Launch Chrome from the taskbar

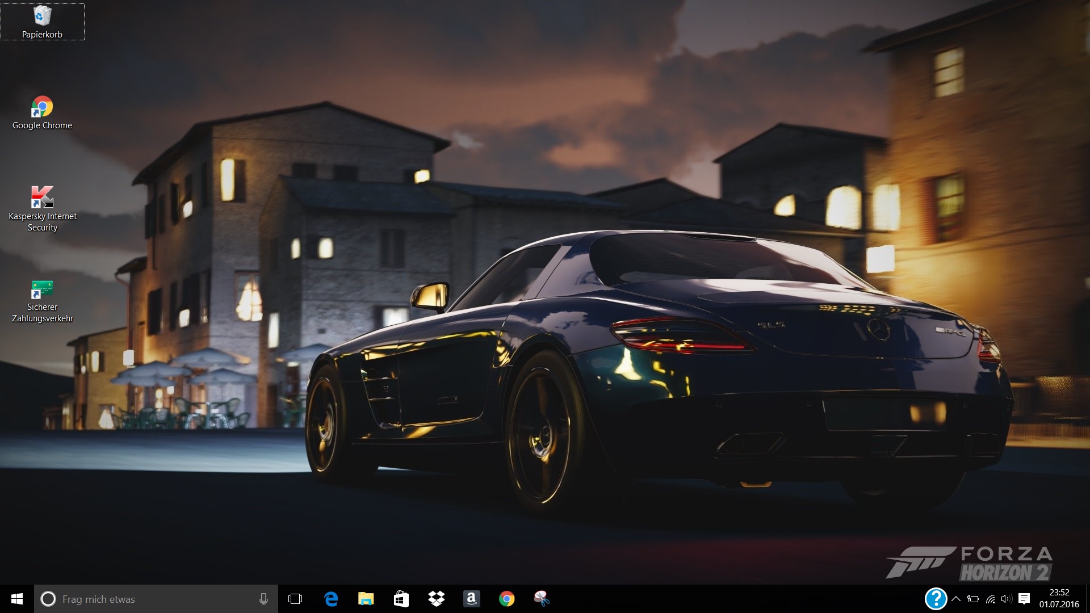(x=507, y=599)
